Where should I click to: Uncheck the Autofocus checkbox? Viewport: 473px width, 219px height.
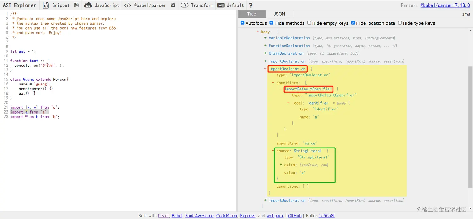[242, 23]
